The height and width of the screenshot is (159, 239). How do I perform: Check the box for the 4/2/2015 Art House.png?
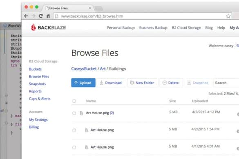[x=74, y=130]
